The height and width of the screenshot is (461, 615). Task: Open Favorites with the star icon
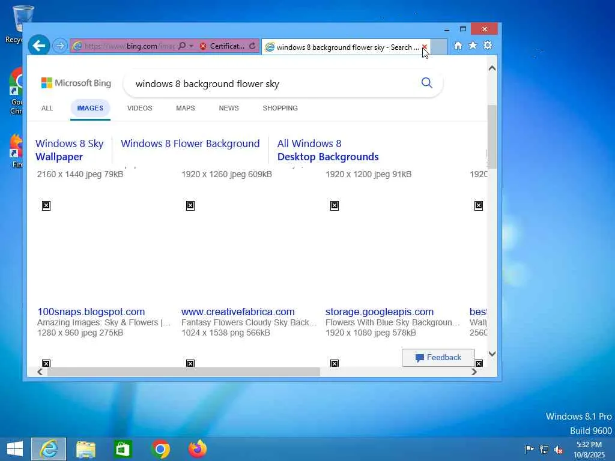pos(473,46)
